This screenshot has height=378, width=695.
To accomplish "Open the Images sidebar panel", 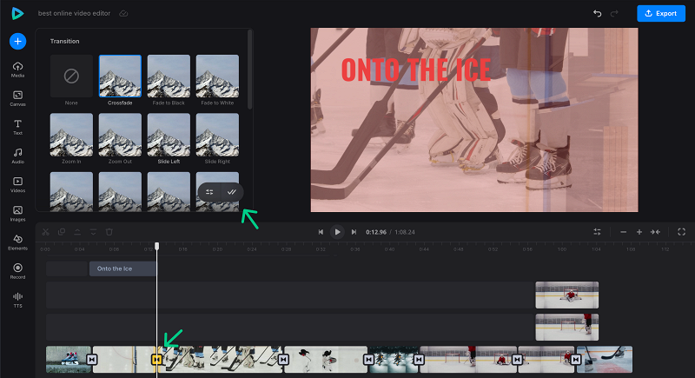I will pyautogui.click(x=17, y=214).
